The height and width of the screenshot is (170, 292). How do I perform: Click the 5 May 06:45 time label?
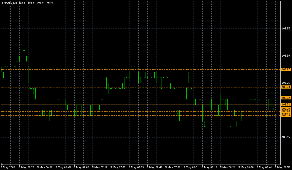pyautogui.click(x=63, y=167)
